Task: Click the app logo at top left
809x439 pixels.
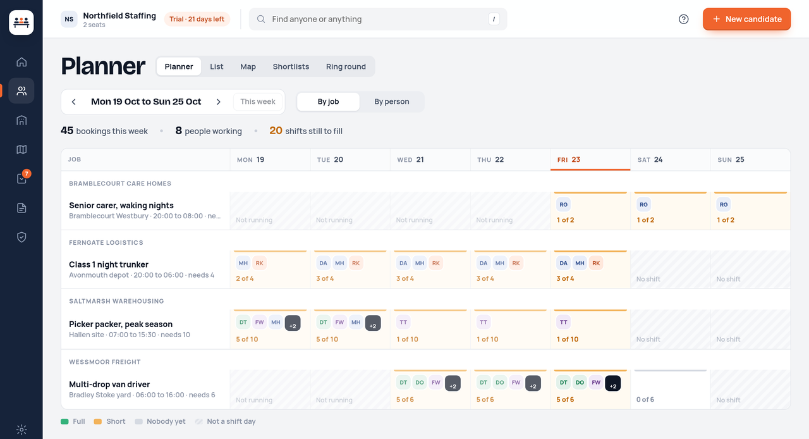Action: point(21,22)
